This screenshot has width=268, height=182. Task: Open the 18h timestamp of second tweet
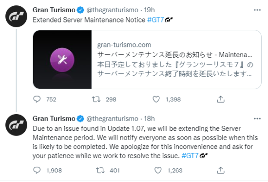pyautogui.click(x=150, y=119)
